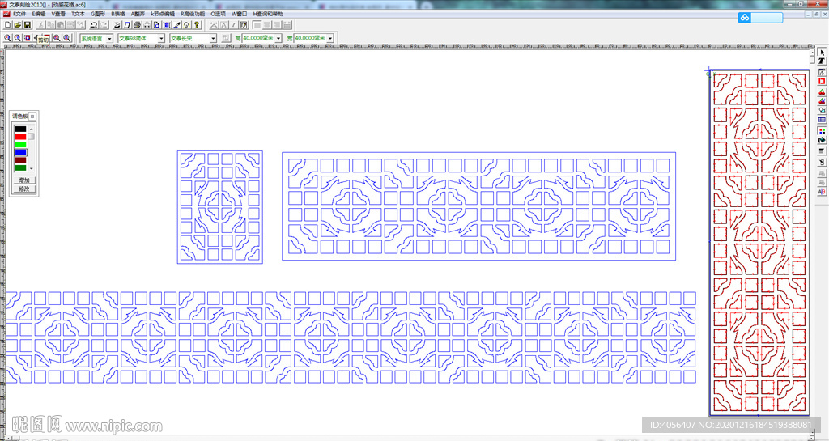
Task: Click the color squares palette icon
Action: tap(822, 130)
